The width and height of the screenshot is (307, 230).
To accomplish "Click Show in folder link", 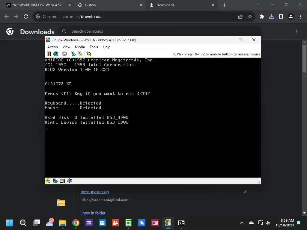I will 93,213.
